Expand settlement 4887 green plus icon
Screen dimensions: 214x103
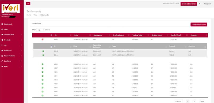tap(43, 68)
